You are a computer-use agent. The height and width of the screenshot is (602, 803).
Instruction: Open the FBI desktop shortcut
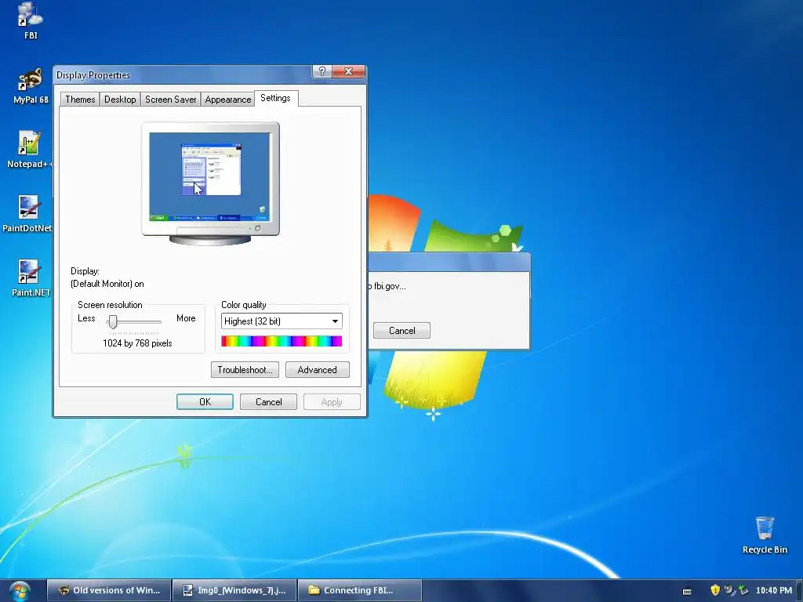(x=31, y=20)
